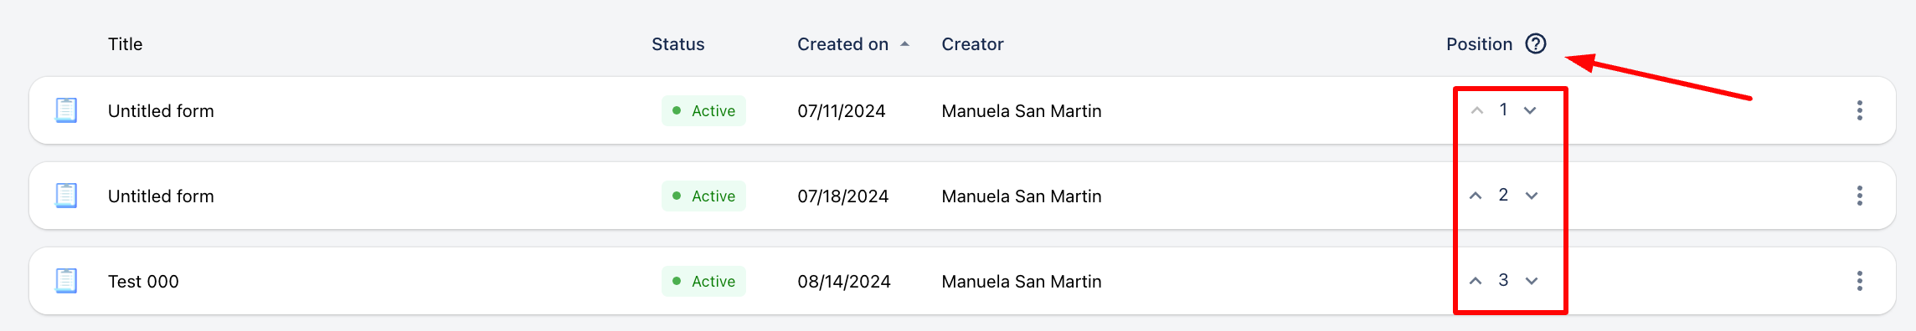Click the clipboard icon of the 07/11/2024 form
The image size is (1916, 331).
(x=66, y=110)
